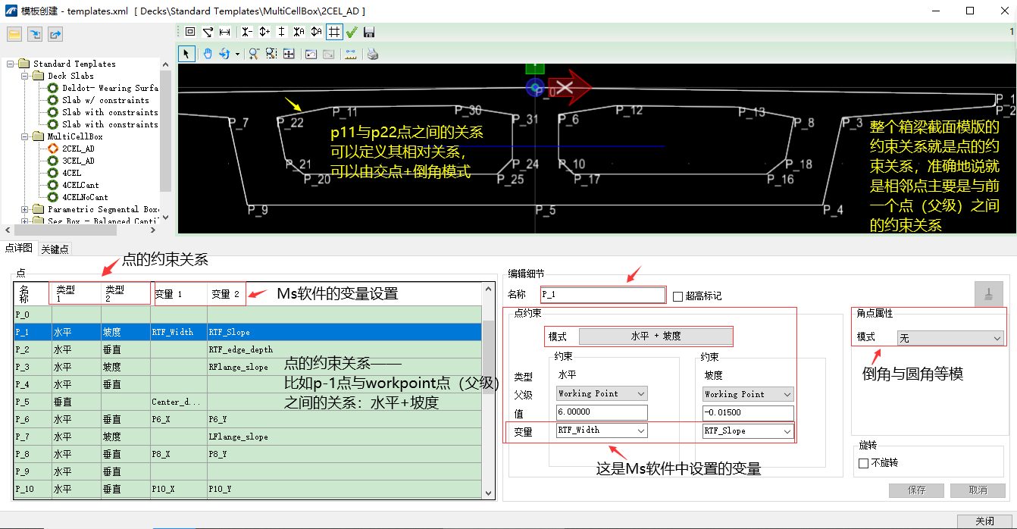Click the 关闭 button at bottom
Image resolution: width=1017 pixels, height=529 pixels.
click(985, 521)
